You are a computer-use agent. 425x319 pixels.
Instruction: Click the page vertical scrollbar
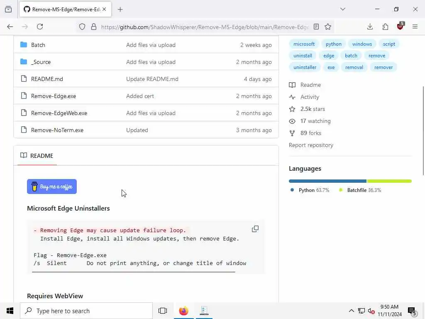click(423, 131)
